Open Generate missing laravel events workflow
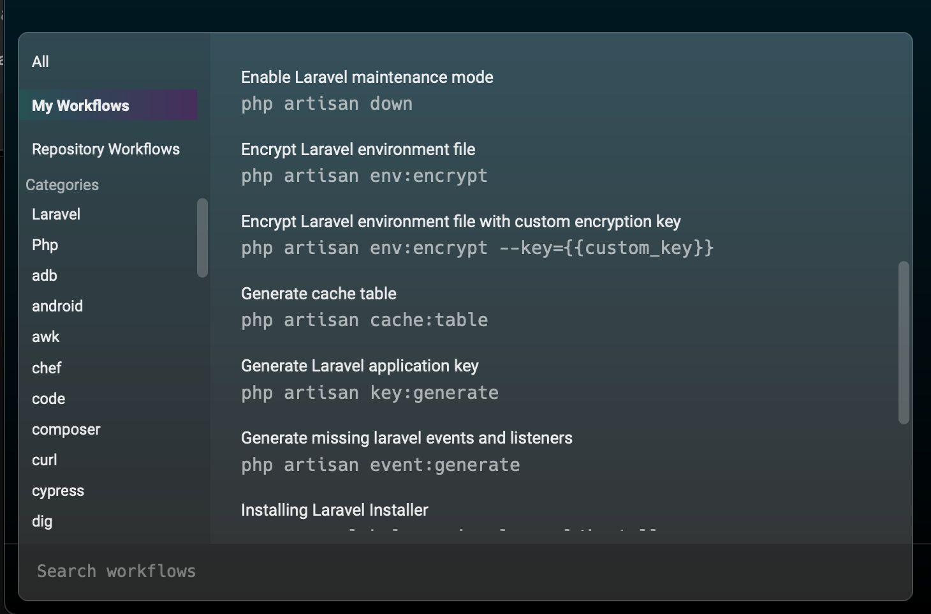This screenshot has height=614, width=931. pyautogui.click(x=407, y=438)
